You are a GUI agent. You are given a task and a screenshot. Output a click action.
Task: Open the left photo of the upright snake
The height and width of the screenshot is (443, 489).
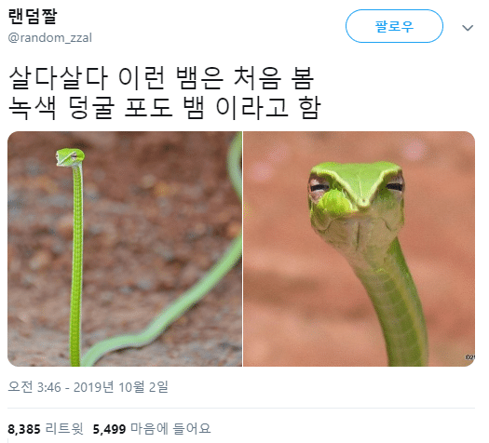coord(125,248)
